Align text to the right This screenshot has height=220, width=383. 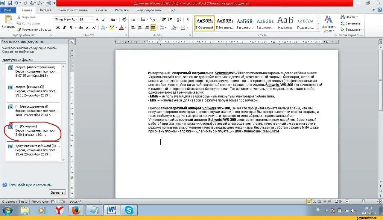pos(146,27)
